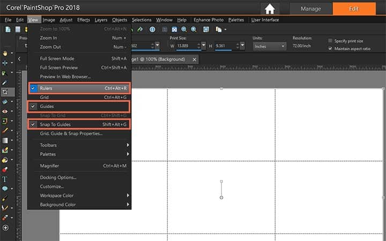Image resolution: width=386 pixels, height=241 pixels.
Task: Click Enhance Photo button
Action: tap(209, 20)
